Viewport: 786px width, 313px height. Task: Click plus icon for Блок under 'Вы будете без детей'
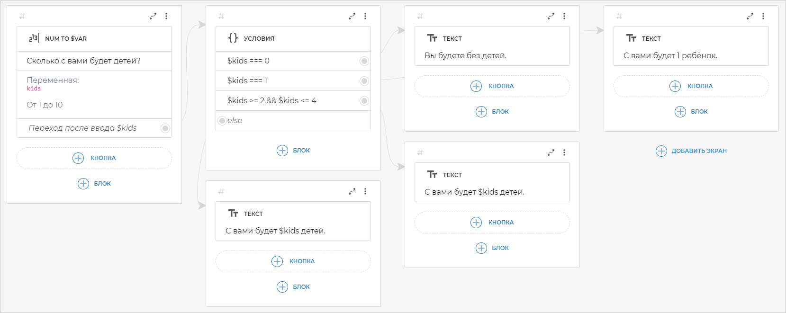(481, 112)
